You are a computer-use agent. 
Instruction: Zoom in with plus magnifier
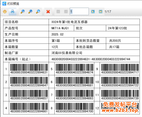[x=30, y=12]
